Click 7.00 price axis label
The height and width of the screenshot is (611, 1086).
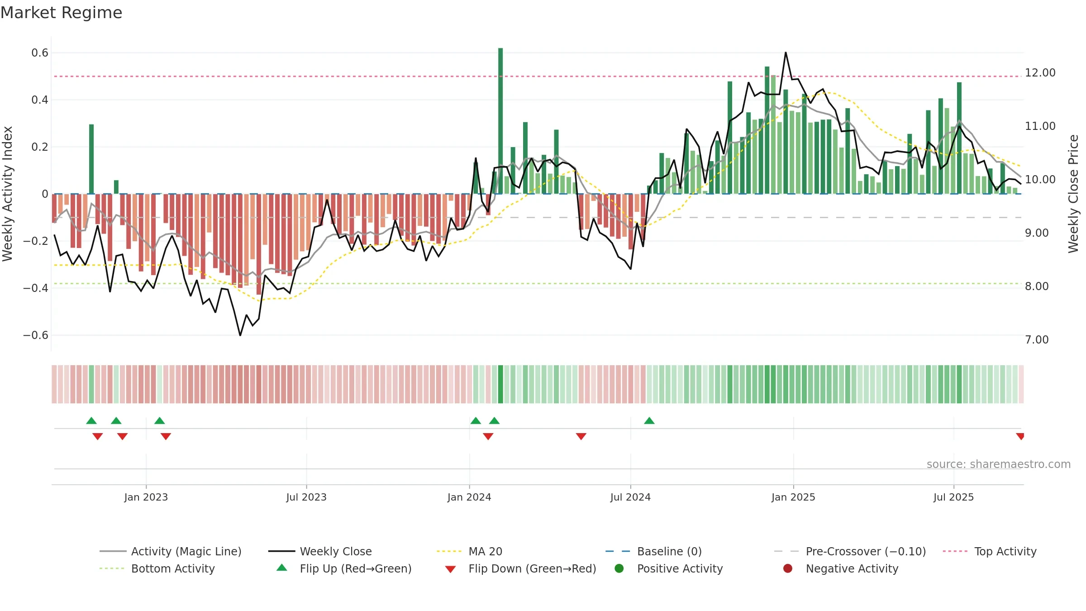1037,339
